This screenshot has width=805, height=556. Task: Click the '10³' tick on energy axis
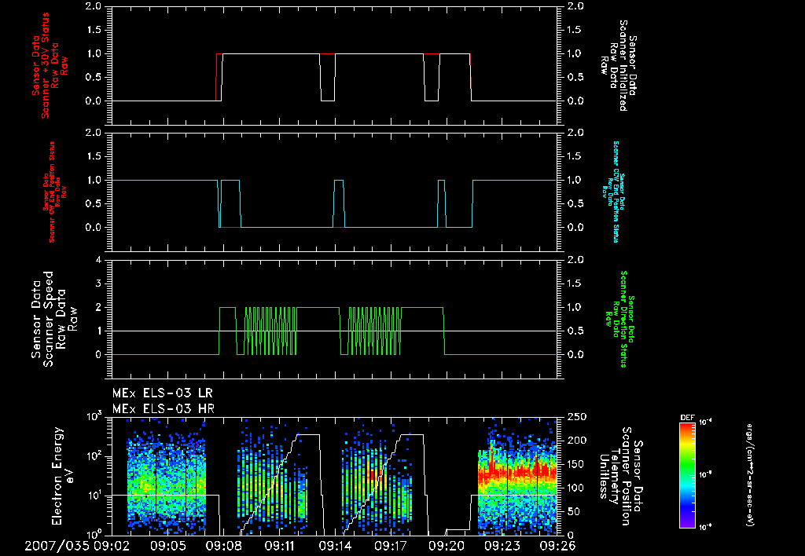(x=94, y=416)
